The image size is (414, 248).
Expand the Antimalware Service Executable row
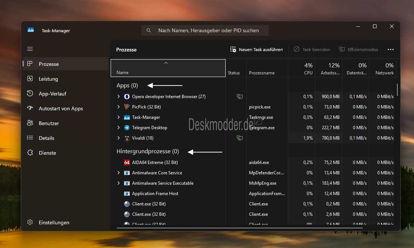click(x=118, y=183)
